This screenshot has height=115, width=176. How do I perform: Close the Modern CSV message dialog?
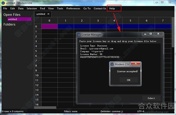click(136, 64)
